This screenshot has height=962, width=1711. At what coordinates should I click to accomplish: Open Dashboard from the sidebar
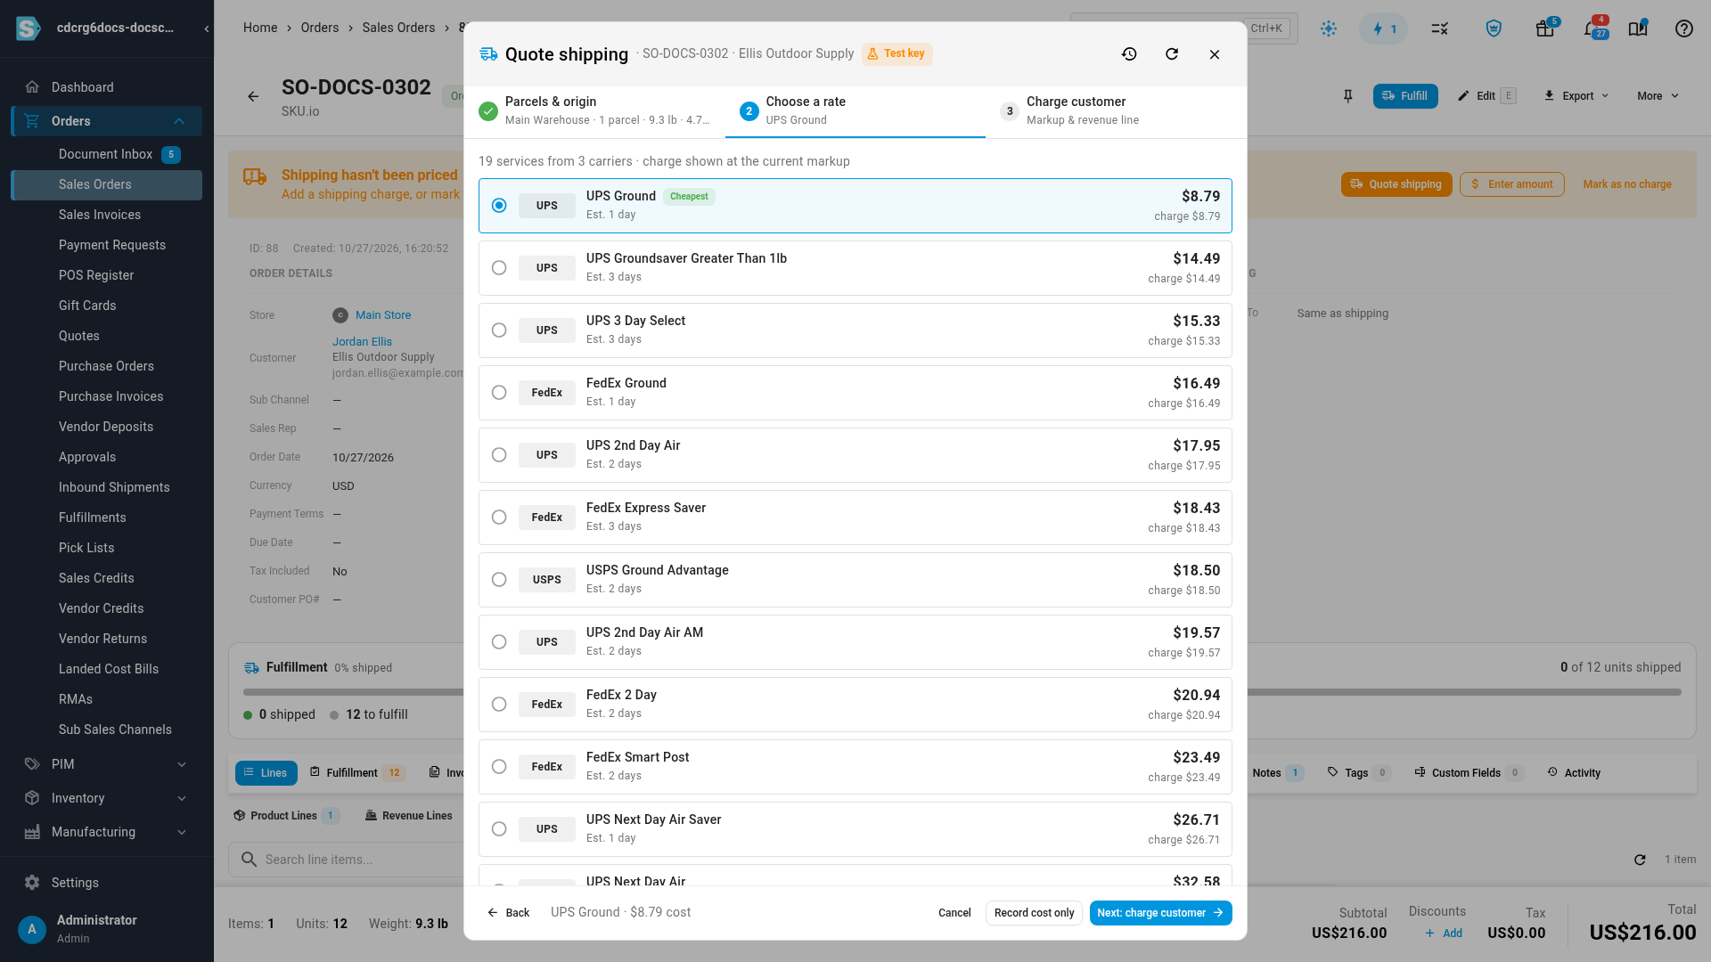click(x=107, y=87)
